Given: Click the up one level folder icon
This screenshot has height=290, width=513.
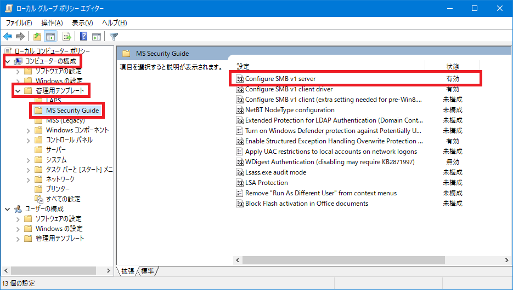Looking at the screenshot, I should pyautogui.click(x=37, y=37).
